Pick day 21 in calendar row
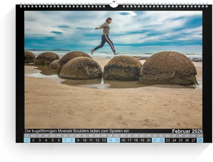Screen dimensions: 213x162 tap(155, 140)
